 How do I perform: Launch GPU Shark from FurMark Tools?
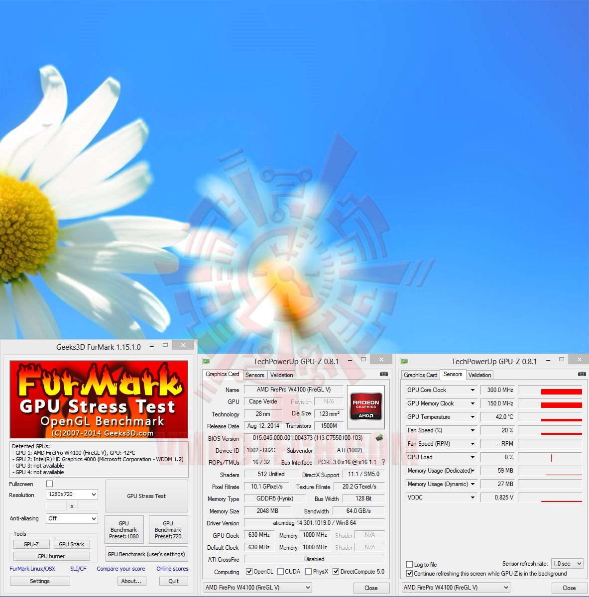click(x=72, y=544)
